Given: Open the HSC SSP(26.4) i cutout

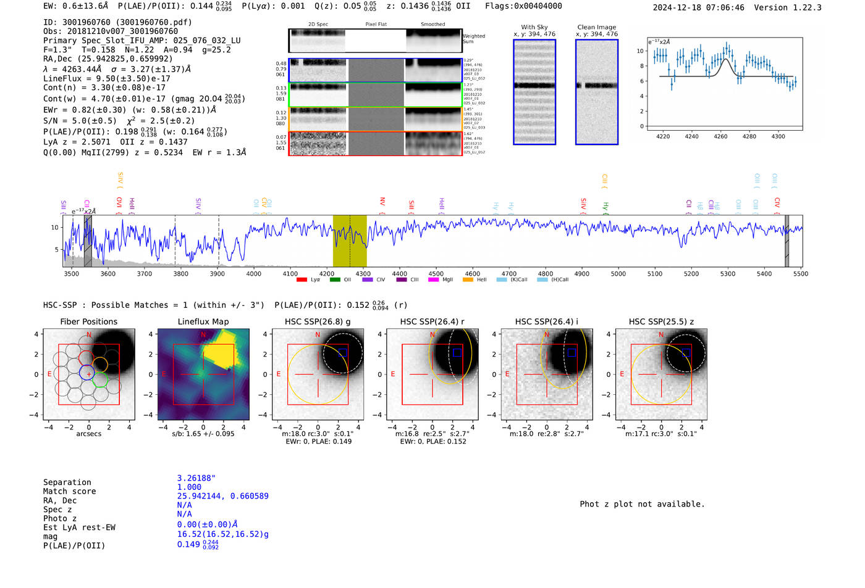Looking at the screenshot, I should click(546, 374).
